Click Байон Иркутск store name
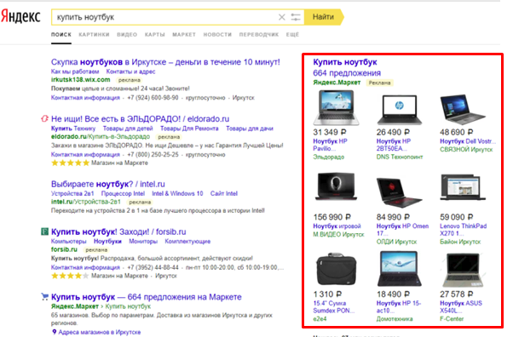This screenshot has height=337, width=513. pos(460,242)
